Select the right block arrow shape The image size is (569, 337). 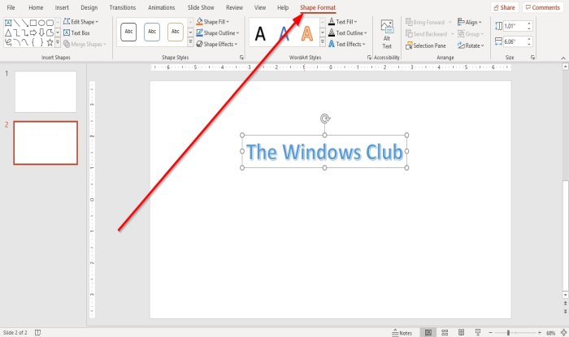(33, 32)
